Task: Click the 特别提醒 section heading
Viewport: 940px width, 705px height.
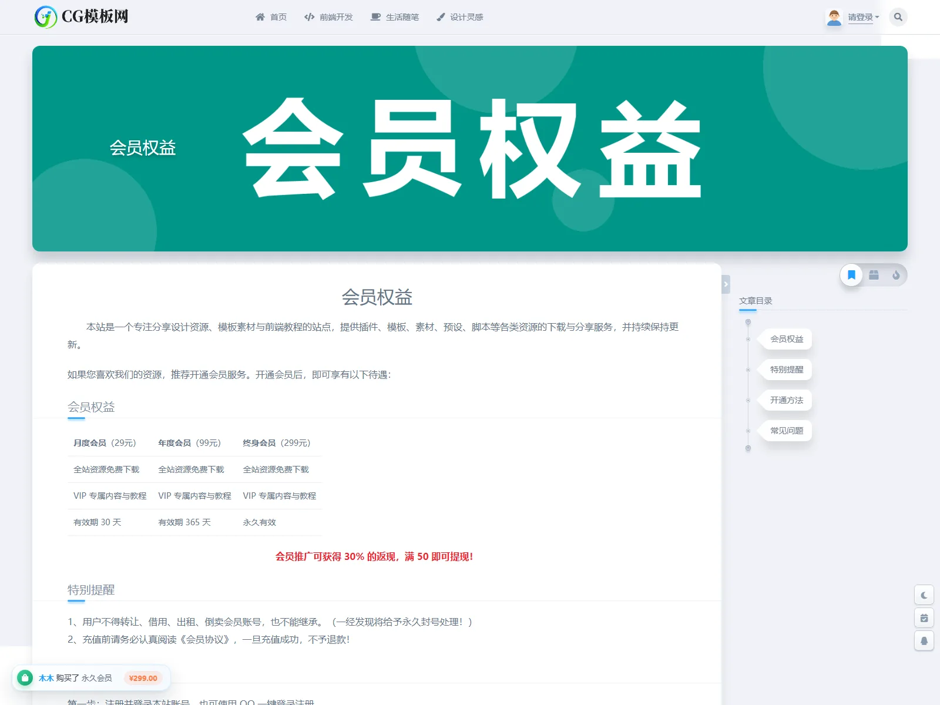Action: point(91,590)
